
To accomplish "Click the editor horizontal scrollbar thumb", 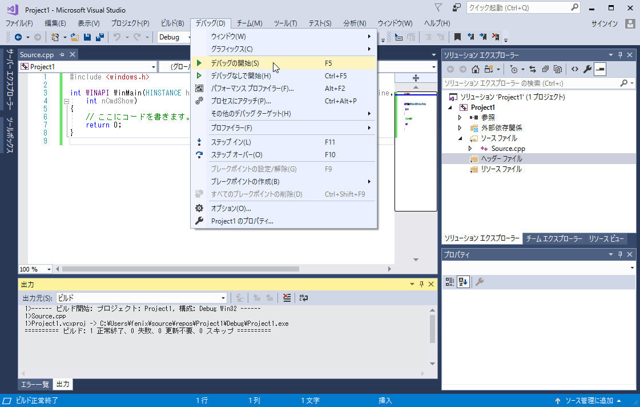I will click(180, 269).
